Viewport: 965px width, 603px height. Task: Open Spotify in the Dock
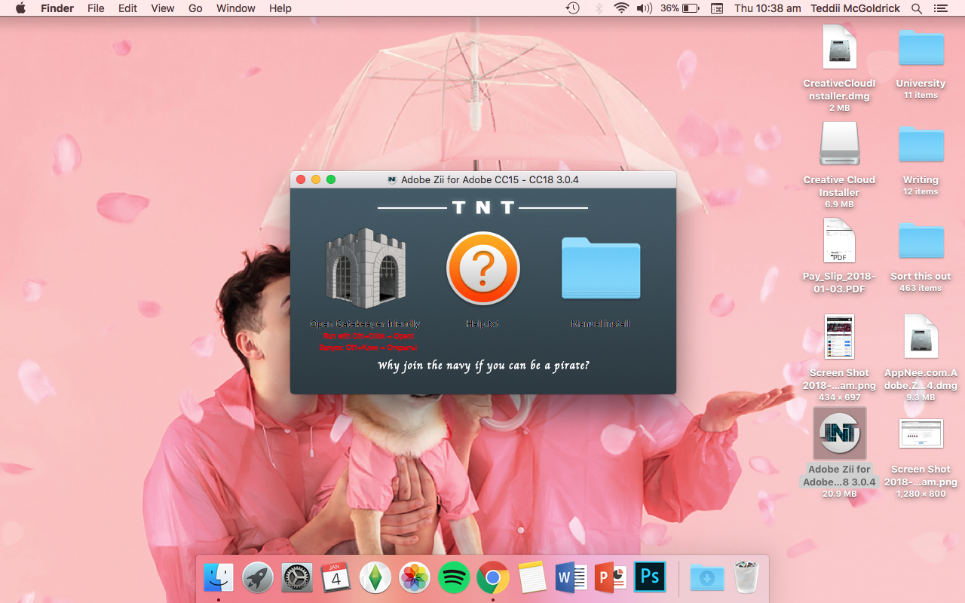pos(453,578)
